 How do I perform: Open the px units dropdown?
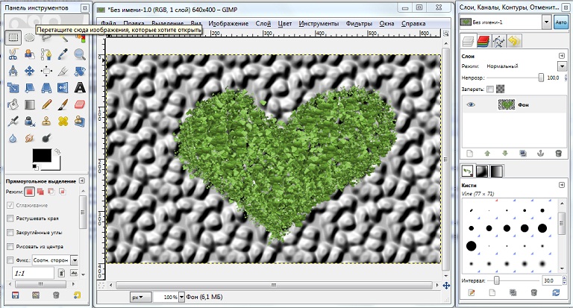point(139,297)
